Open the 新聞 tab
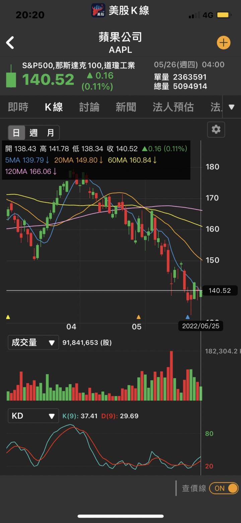241x523 pixels. pyautogui.click(x=126, y=107)
